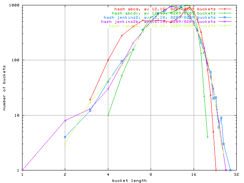Screen dimensions: 244x183
Task: Click the red point at length 4, 100 buckets
Action: coord(108,60)
